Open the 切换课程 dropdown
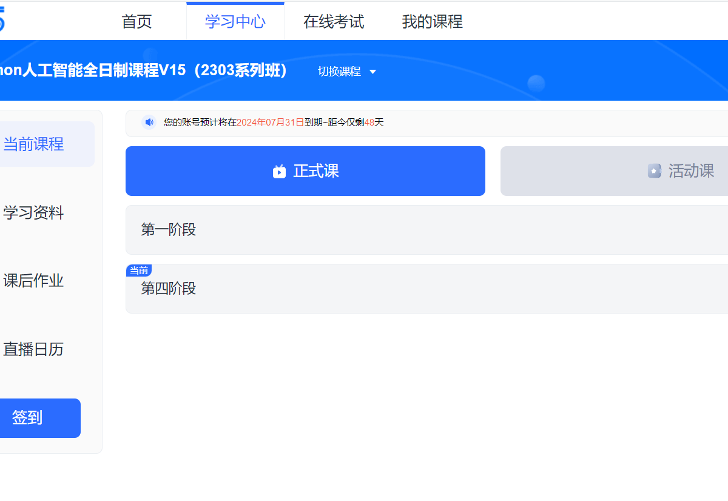The height and width of the screenshot is (501, 728). [x=346, y=71]
